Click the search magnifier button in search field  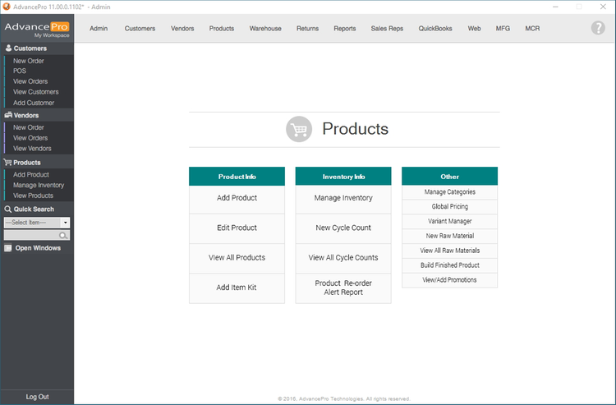click(63, 235)
